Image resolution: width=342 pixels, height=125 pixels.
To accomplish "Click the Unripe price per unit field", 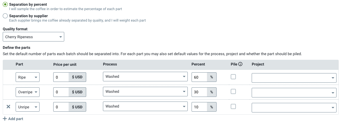I will 61,107.
